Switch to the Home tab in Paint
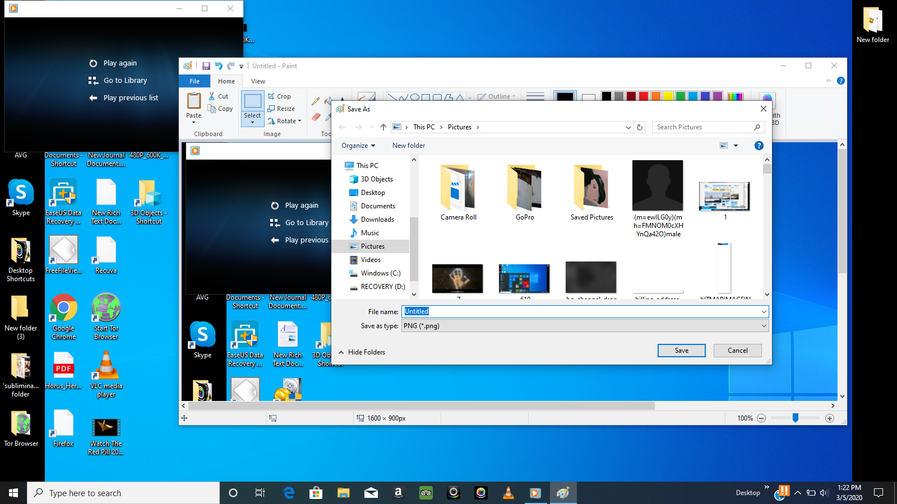Viewport: 897px width, 504px height. click(226, 81)
